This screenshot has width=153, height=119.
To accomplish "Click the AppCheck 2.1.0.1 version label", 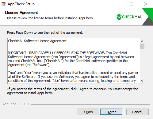I will 16,104.
